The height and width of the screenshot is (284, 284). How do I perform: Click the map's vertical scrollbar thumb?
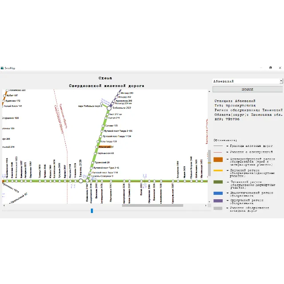(209, 163)
